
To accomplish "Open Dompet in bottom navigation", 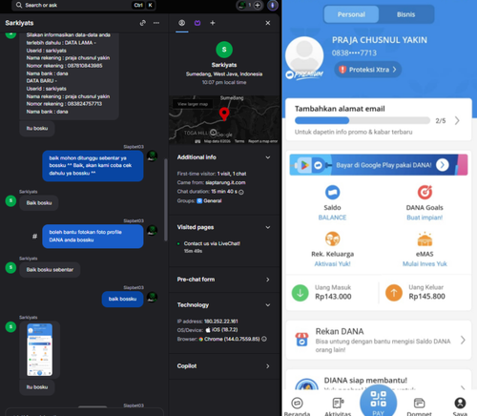I will 419,406.
